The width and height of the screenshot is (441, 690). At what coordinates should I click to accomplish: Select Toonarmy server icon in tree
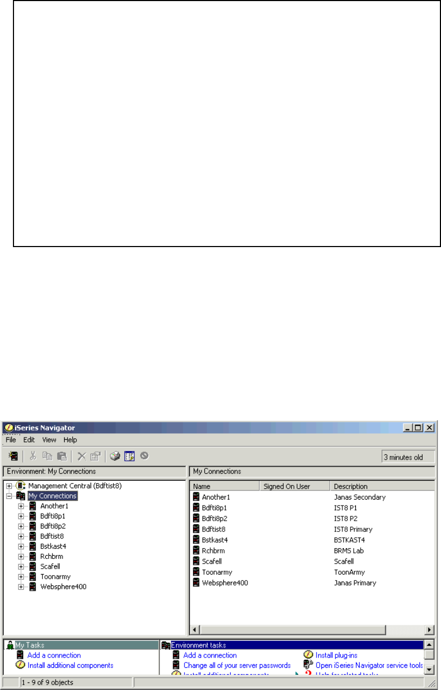pos(33,577)
